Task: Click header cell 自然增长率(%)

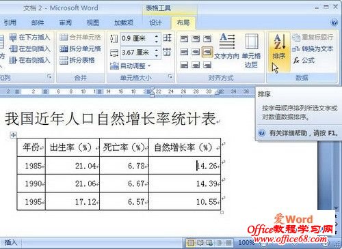Action: pos(185,147)
